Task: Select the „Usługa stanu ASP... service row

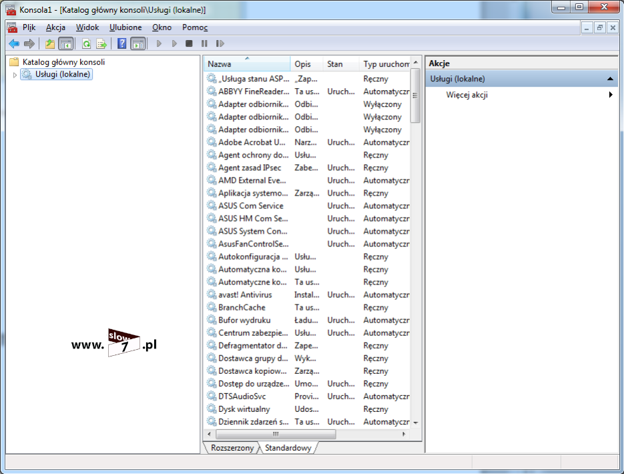Action: pyautogui.click(x=308, y=79)
